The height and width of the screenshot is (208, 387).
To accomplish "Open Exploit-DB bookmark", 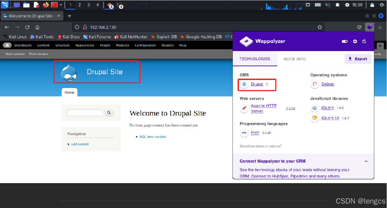I will [x=164, y=37].
